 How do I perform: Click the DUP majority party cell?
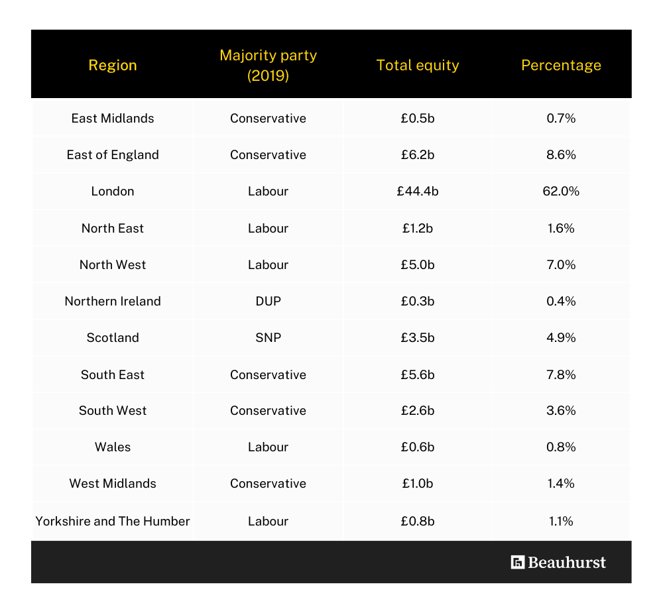268,301
